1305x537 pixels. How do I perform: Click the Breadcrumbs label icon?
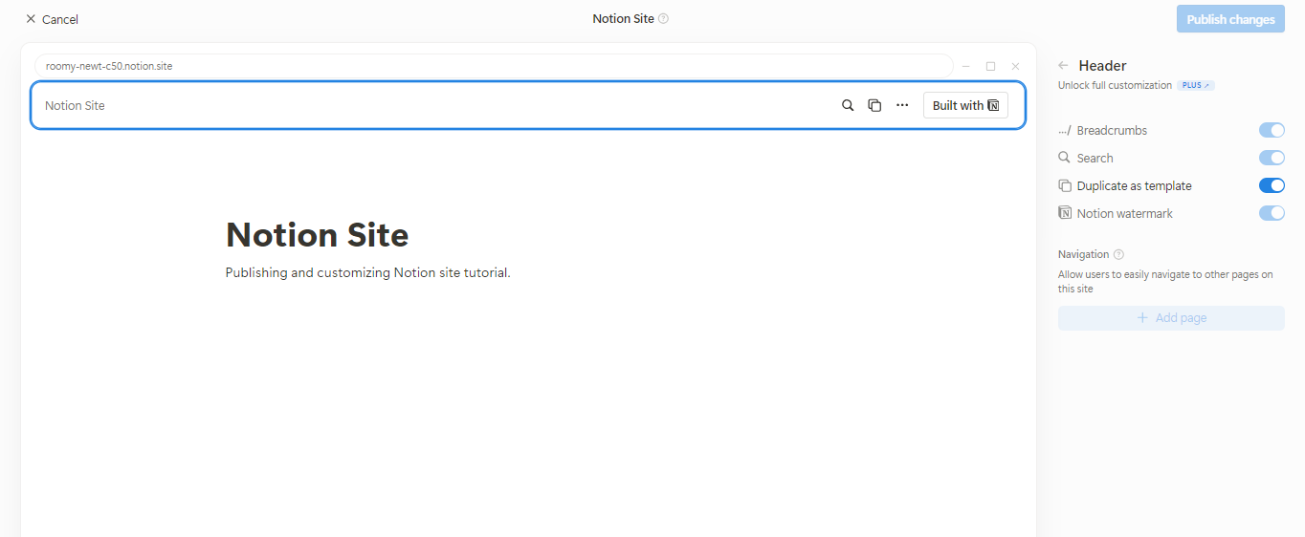point(1065,131)
